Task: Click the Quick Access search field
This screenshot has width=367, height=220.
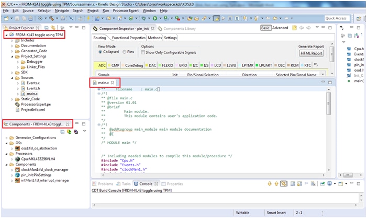Action: click(336, 18)
